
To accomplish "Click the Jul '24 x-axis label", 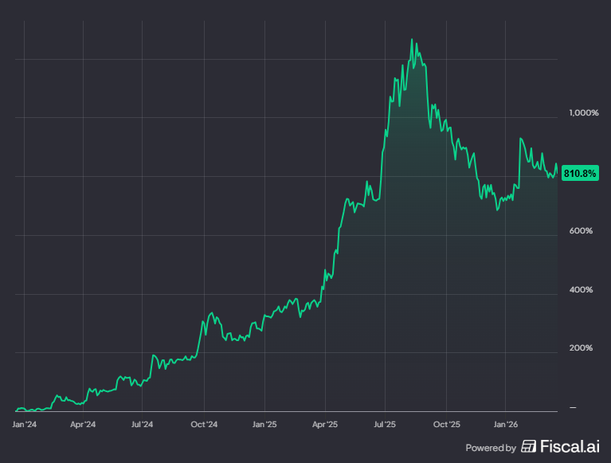I will pyautogui.click(x=143, y=425).
